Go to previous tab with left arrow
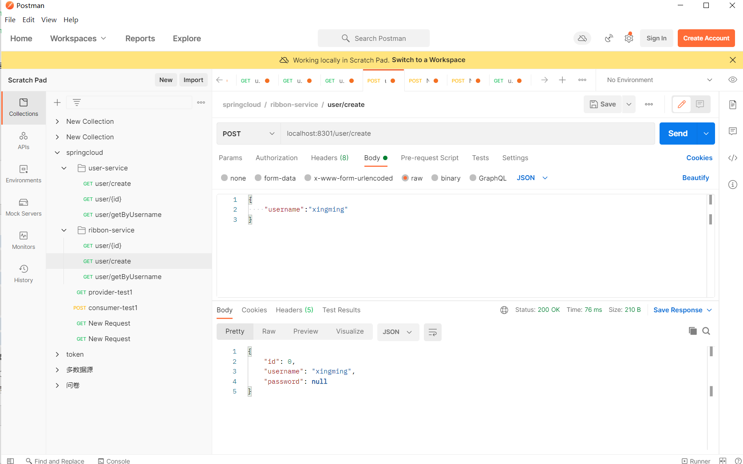 (219, 80)
